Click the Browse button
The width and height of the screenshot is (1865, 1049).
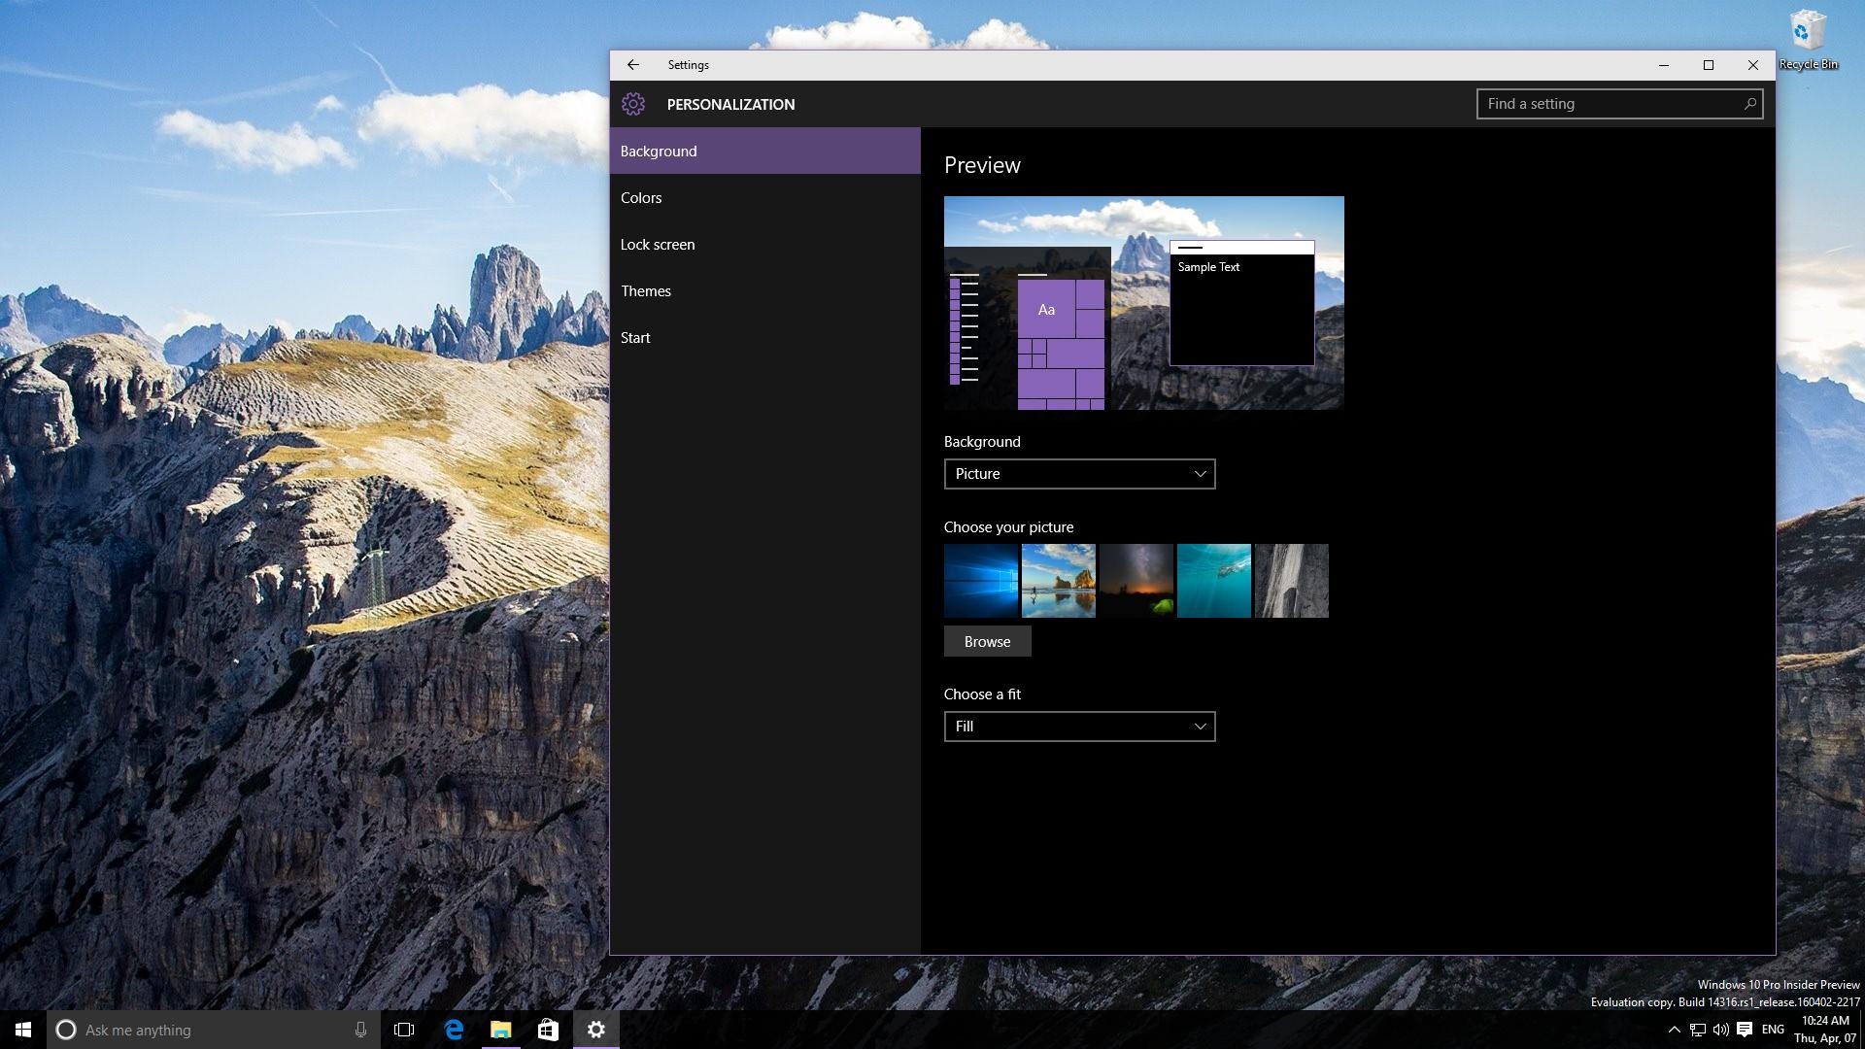click(x=987, y=642)
